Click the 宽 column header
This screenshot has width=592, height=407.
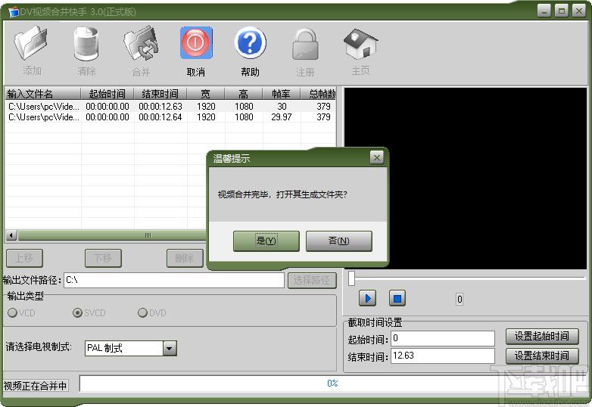pyautogui.click(x=206, y=94)
